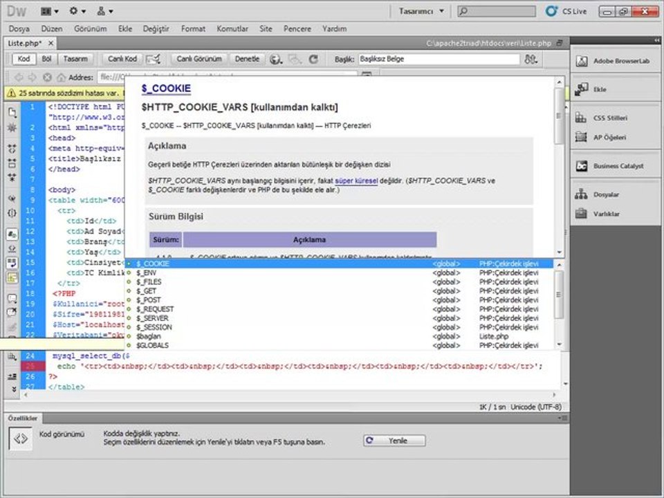The width and height of the screenshot is (664, 498).
Task: Open the Yardım menu
Action: [334, 29]
